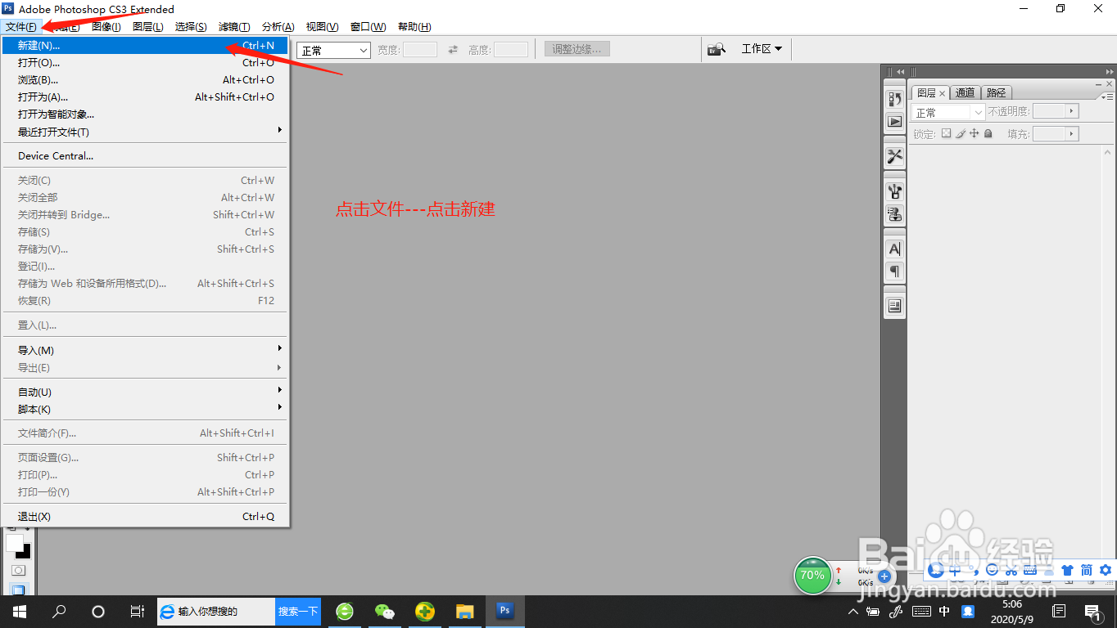
Task: Click the Sogou avatar icon on IME bar
Action: [x=936, y=570]
